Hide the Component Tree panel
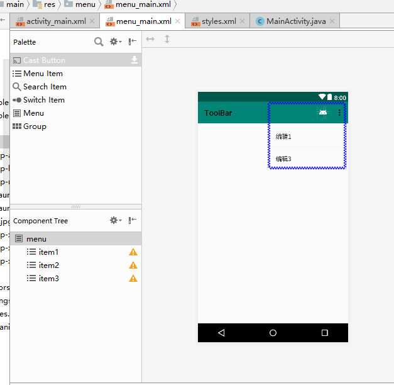Image resolution: width=394 pixels, height=385 pixels. coord(132,220)
